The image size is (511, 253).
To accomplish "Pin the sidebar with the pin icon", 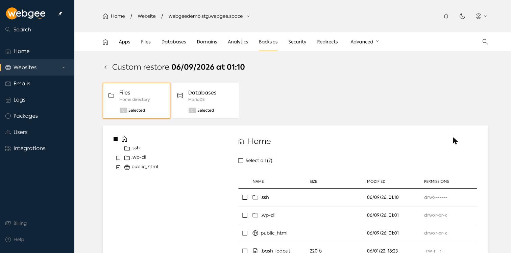I will pyautogui.click(x=60, y=13).
